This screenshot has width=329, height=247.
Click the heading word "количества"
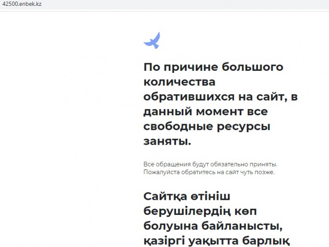click(x=179, y=82)
